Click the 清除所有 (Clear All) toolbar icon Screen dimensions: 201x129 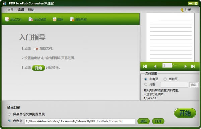72,19
